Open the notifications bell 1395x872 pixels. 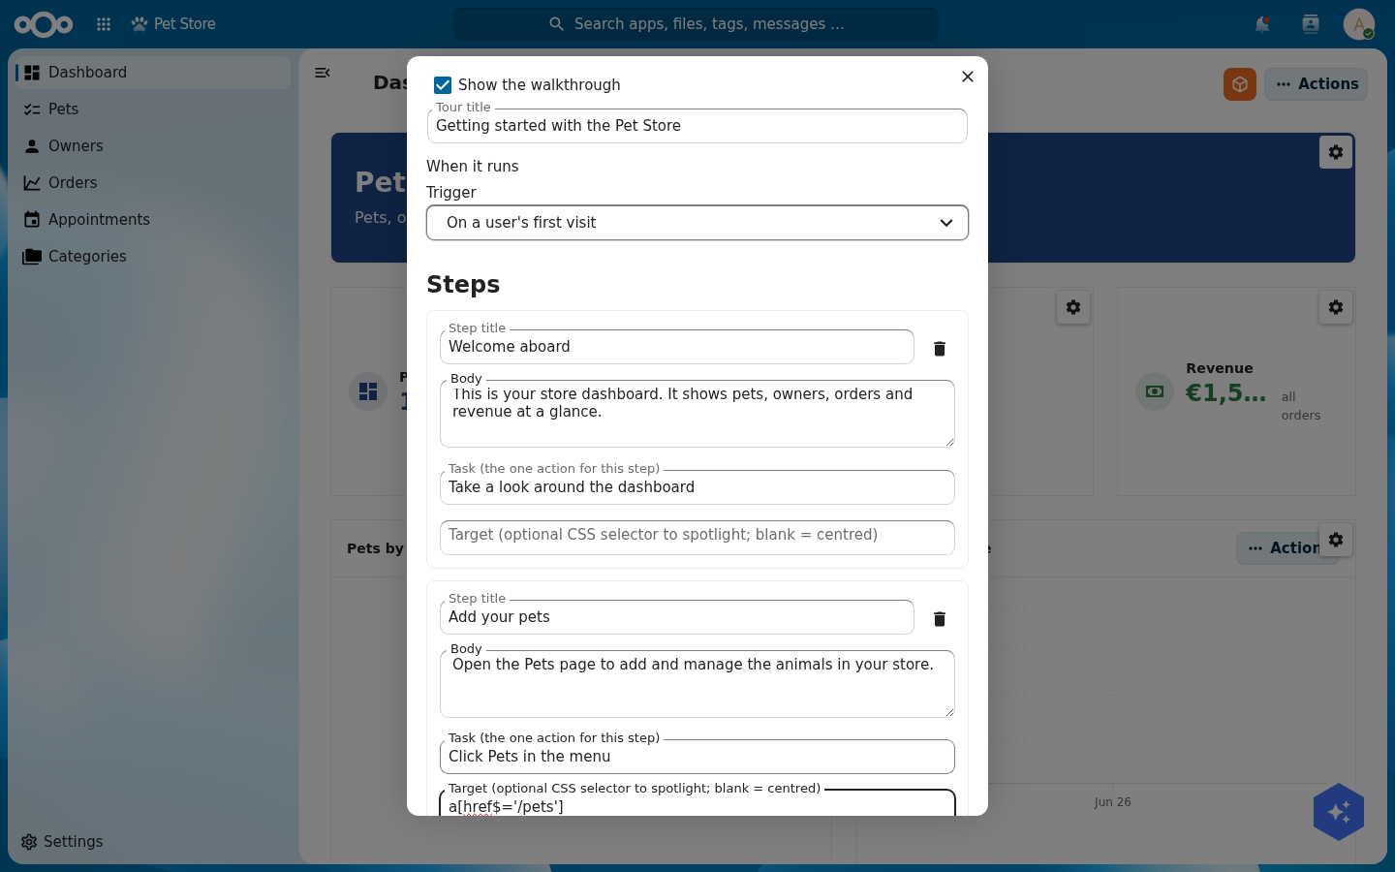(x=1262, y=24)
